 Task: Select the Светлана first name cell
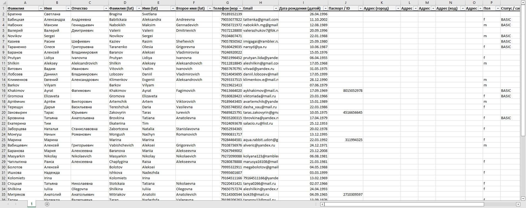pos(57,14)
